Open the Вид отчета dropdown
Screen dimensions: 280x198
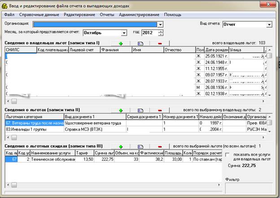269,25
